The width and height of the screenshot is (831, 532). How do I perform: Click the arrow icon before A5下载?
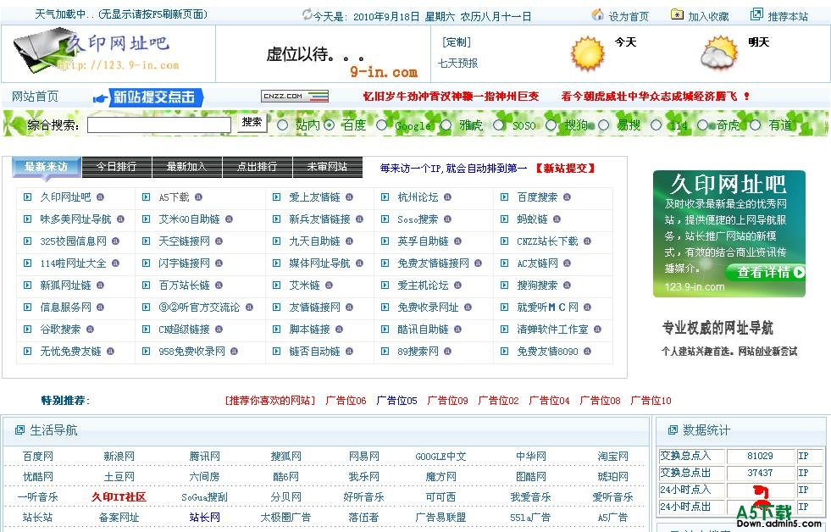(x=147, y=197)
